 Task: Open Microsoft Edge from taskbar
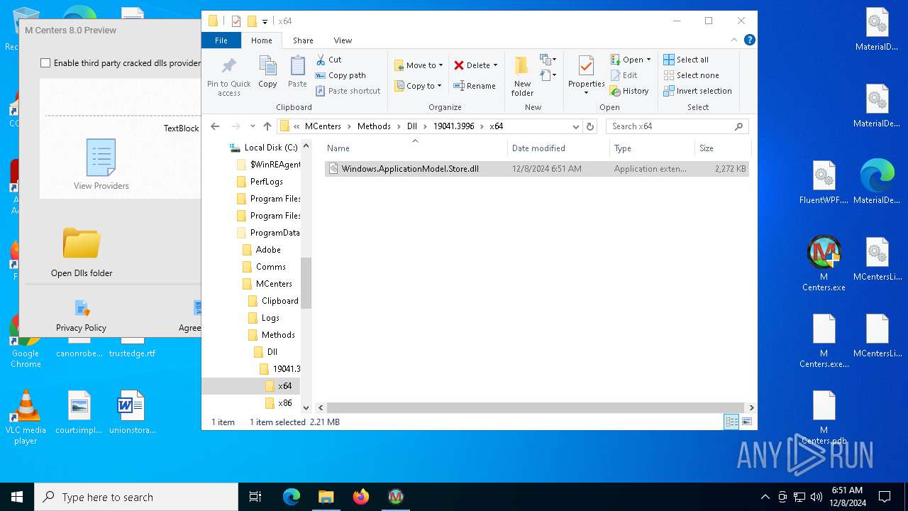(x=292, y=497)
